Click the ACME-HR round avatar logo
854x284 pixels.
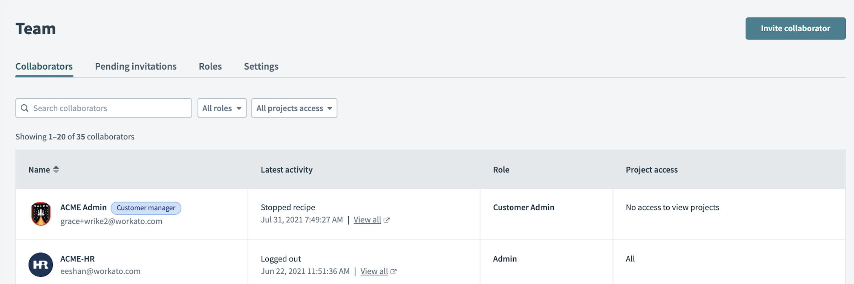click(41, 264)
